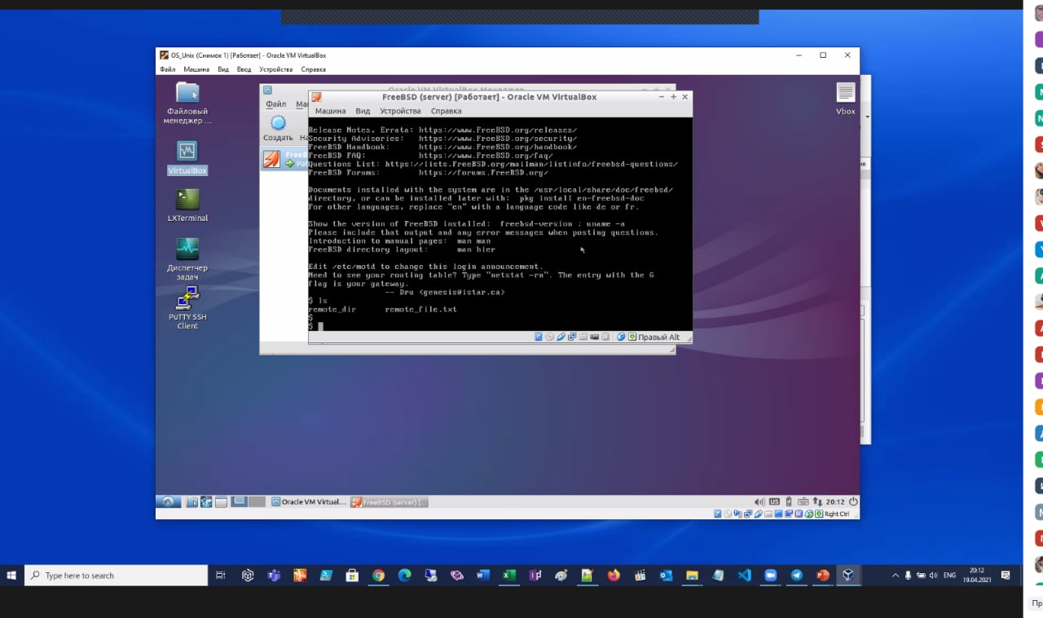Viewport: 1043px width, 618px height.
Task: Open Windows notification center icon
Action: click(1007, 575)
